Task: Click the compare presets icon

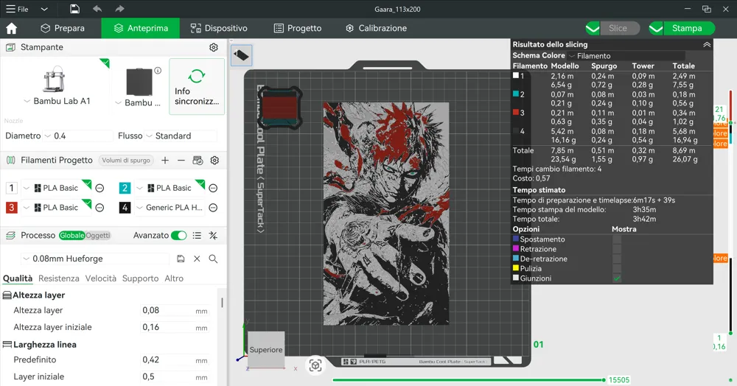Action: tap(213, 236)
